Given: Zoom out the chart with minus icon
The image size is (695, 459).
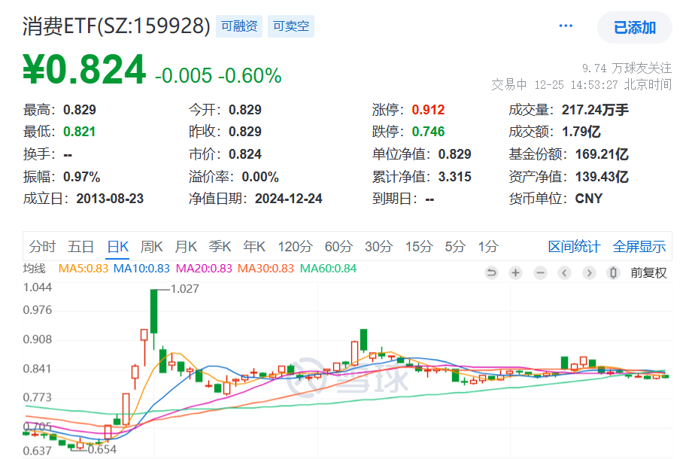Looking at the screenshot, I should [539, 272].
